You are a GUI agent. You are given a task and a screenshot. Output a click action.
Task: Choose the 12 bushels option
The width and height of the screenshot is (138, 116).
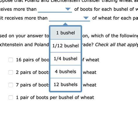click(66, 84)
